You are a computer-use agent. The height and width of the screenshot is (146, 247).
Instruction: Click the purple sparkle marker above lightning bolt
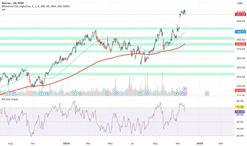[x=185, y=89]
